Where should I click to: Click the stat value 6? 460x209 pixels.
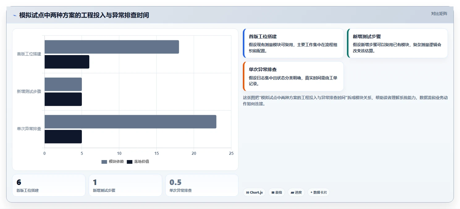tap(19, 182)
